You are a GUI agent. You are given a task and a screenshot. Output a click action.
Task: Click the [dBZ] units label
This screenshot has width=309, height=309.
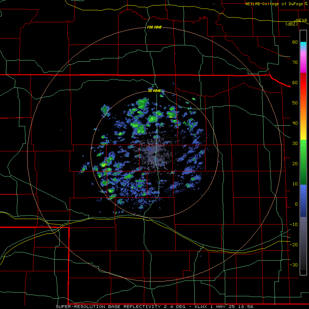point(291,24)
